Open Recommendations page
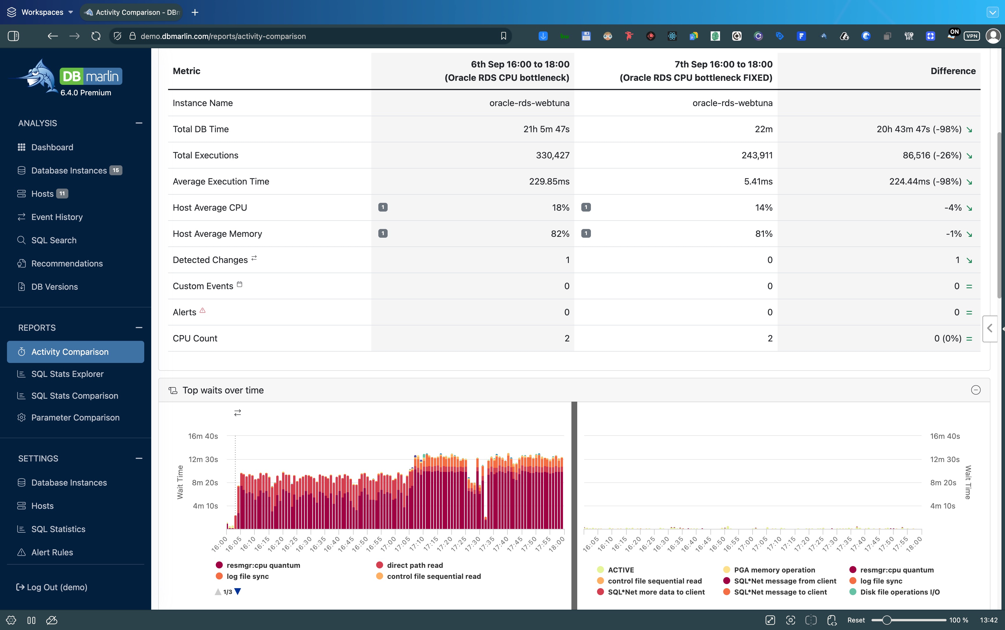The height and width of the screenshot is (630, 1005). [60, 264]
